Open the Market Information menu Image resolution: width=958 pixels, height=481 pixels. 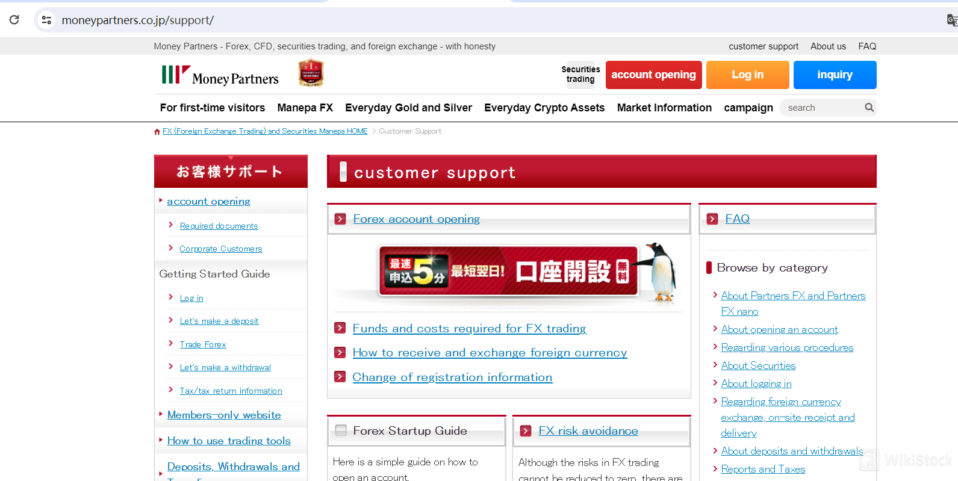tap(664, 108)
